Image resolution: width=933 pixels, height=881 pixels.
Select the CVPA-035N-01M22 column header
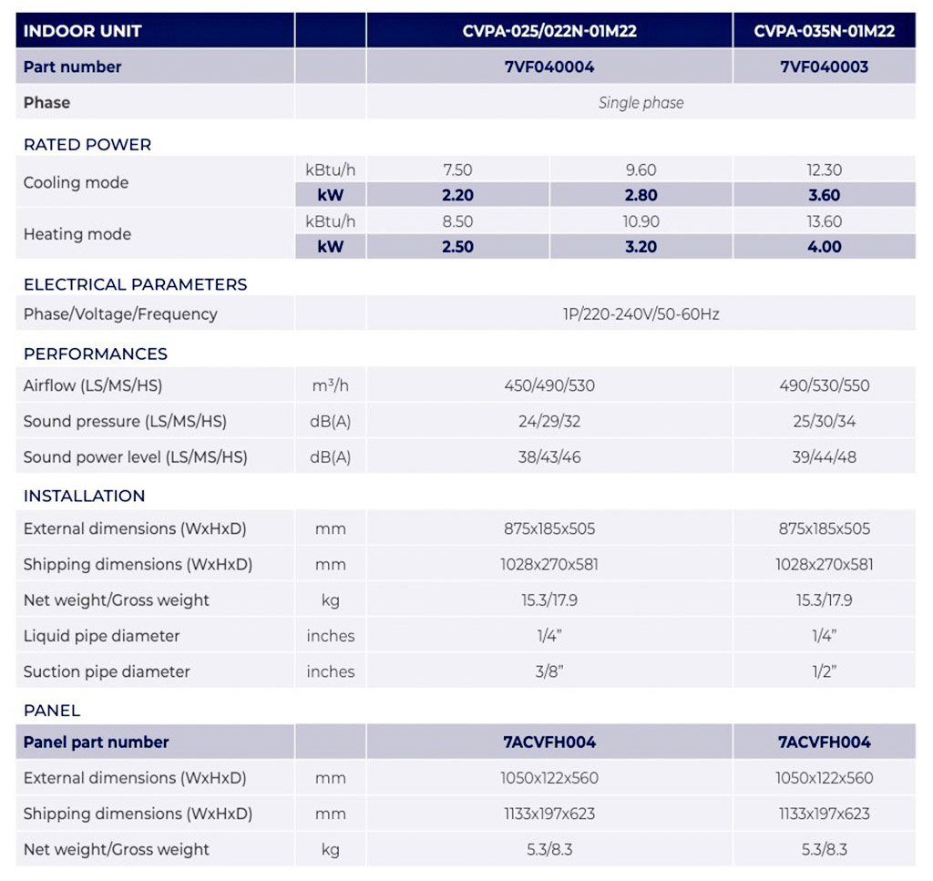(824, 31)
